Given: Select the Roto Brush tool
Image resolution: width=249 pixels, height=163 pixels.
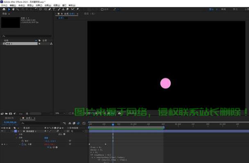Looking at the screenshot, I should click(x=73, y=9).
